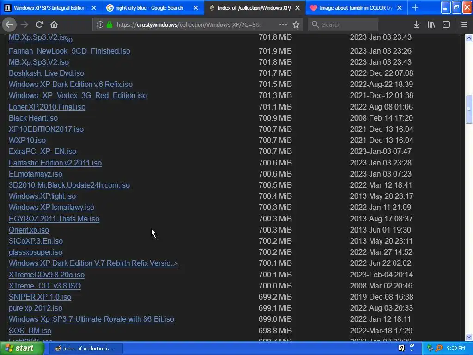This screenshot has width=473, height=355.
Task: Click Windows-Xp-SP3-7-Ultimate-Royale-with-86-Bit.iso link
Action: pos(91,319)
